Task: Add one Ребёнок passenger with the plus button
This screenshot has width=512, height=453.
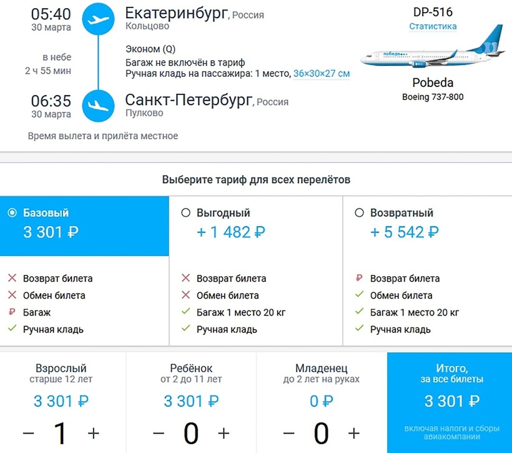Action: click(224, 433)
